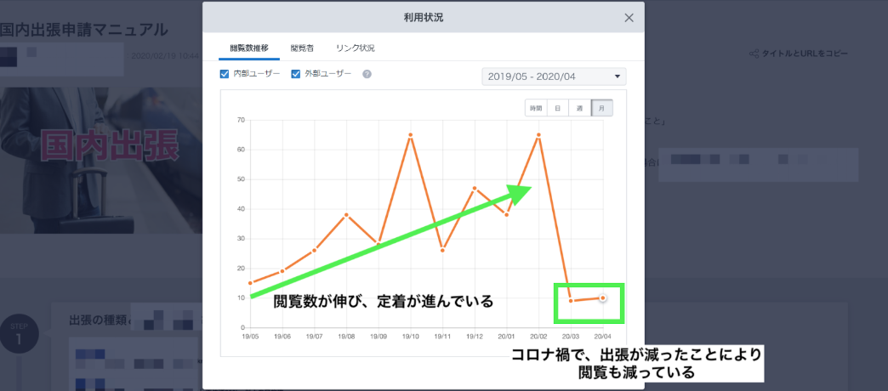Switch chart view to 週
This screenshot has width=888, height=391.
(579, 108)
